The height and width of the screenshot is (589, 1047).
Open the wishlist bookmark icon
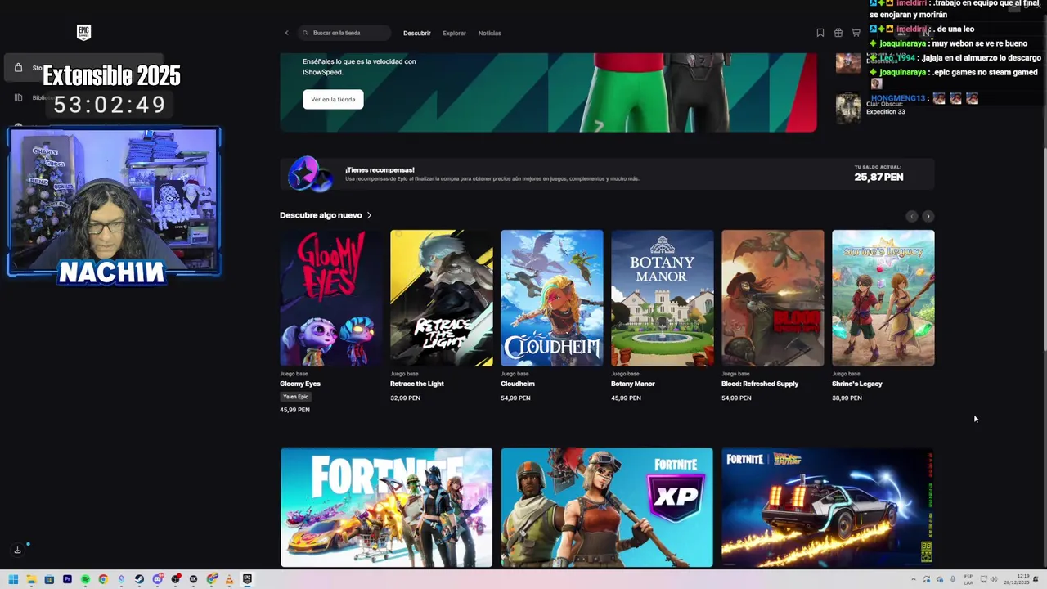[820, 33]
